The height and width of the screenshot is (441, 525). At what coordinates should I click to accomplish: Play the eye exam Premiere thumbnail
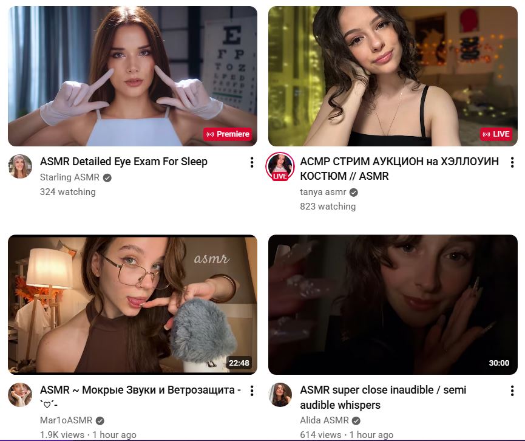(132, 76)
